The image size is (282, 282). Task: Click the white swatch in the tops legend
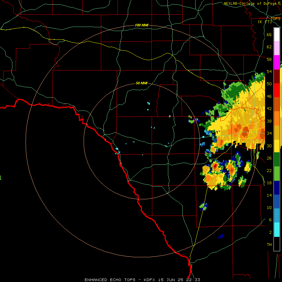(x=277, y=34)
